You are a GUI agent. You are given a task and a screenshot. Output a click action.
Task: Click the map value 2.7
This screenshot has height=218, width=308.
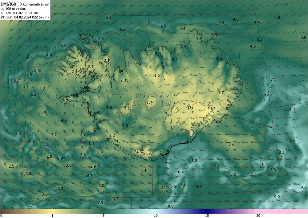click(65, 101)
